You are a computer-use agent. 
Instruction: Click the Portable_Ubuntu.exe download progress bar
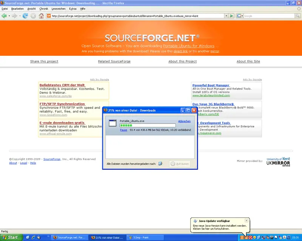tap(148, 125)
